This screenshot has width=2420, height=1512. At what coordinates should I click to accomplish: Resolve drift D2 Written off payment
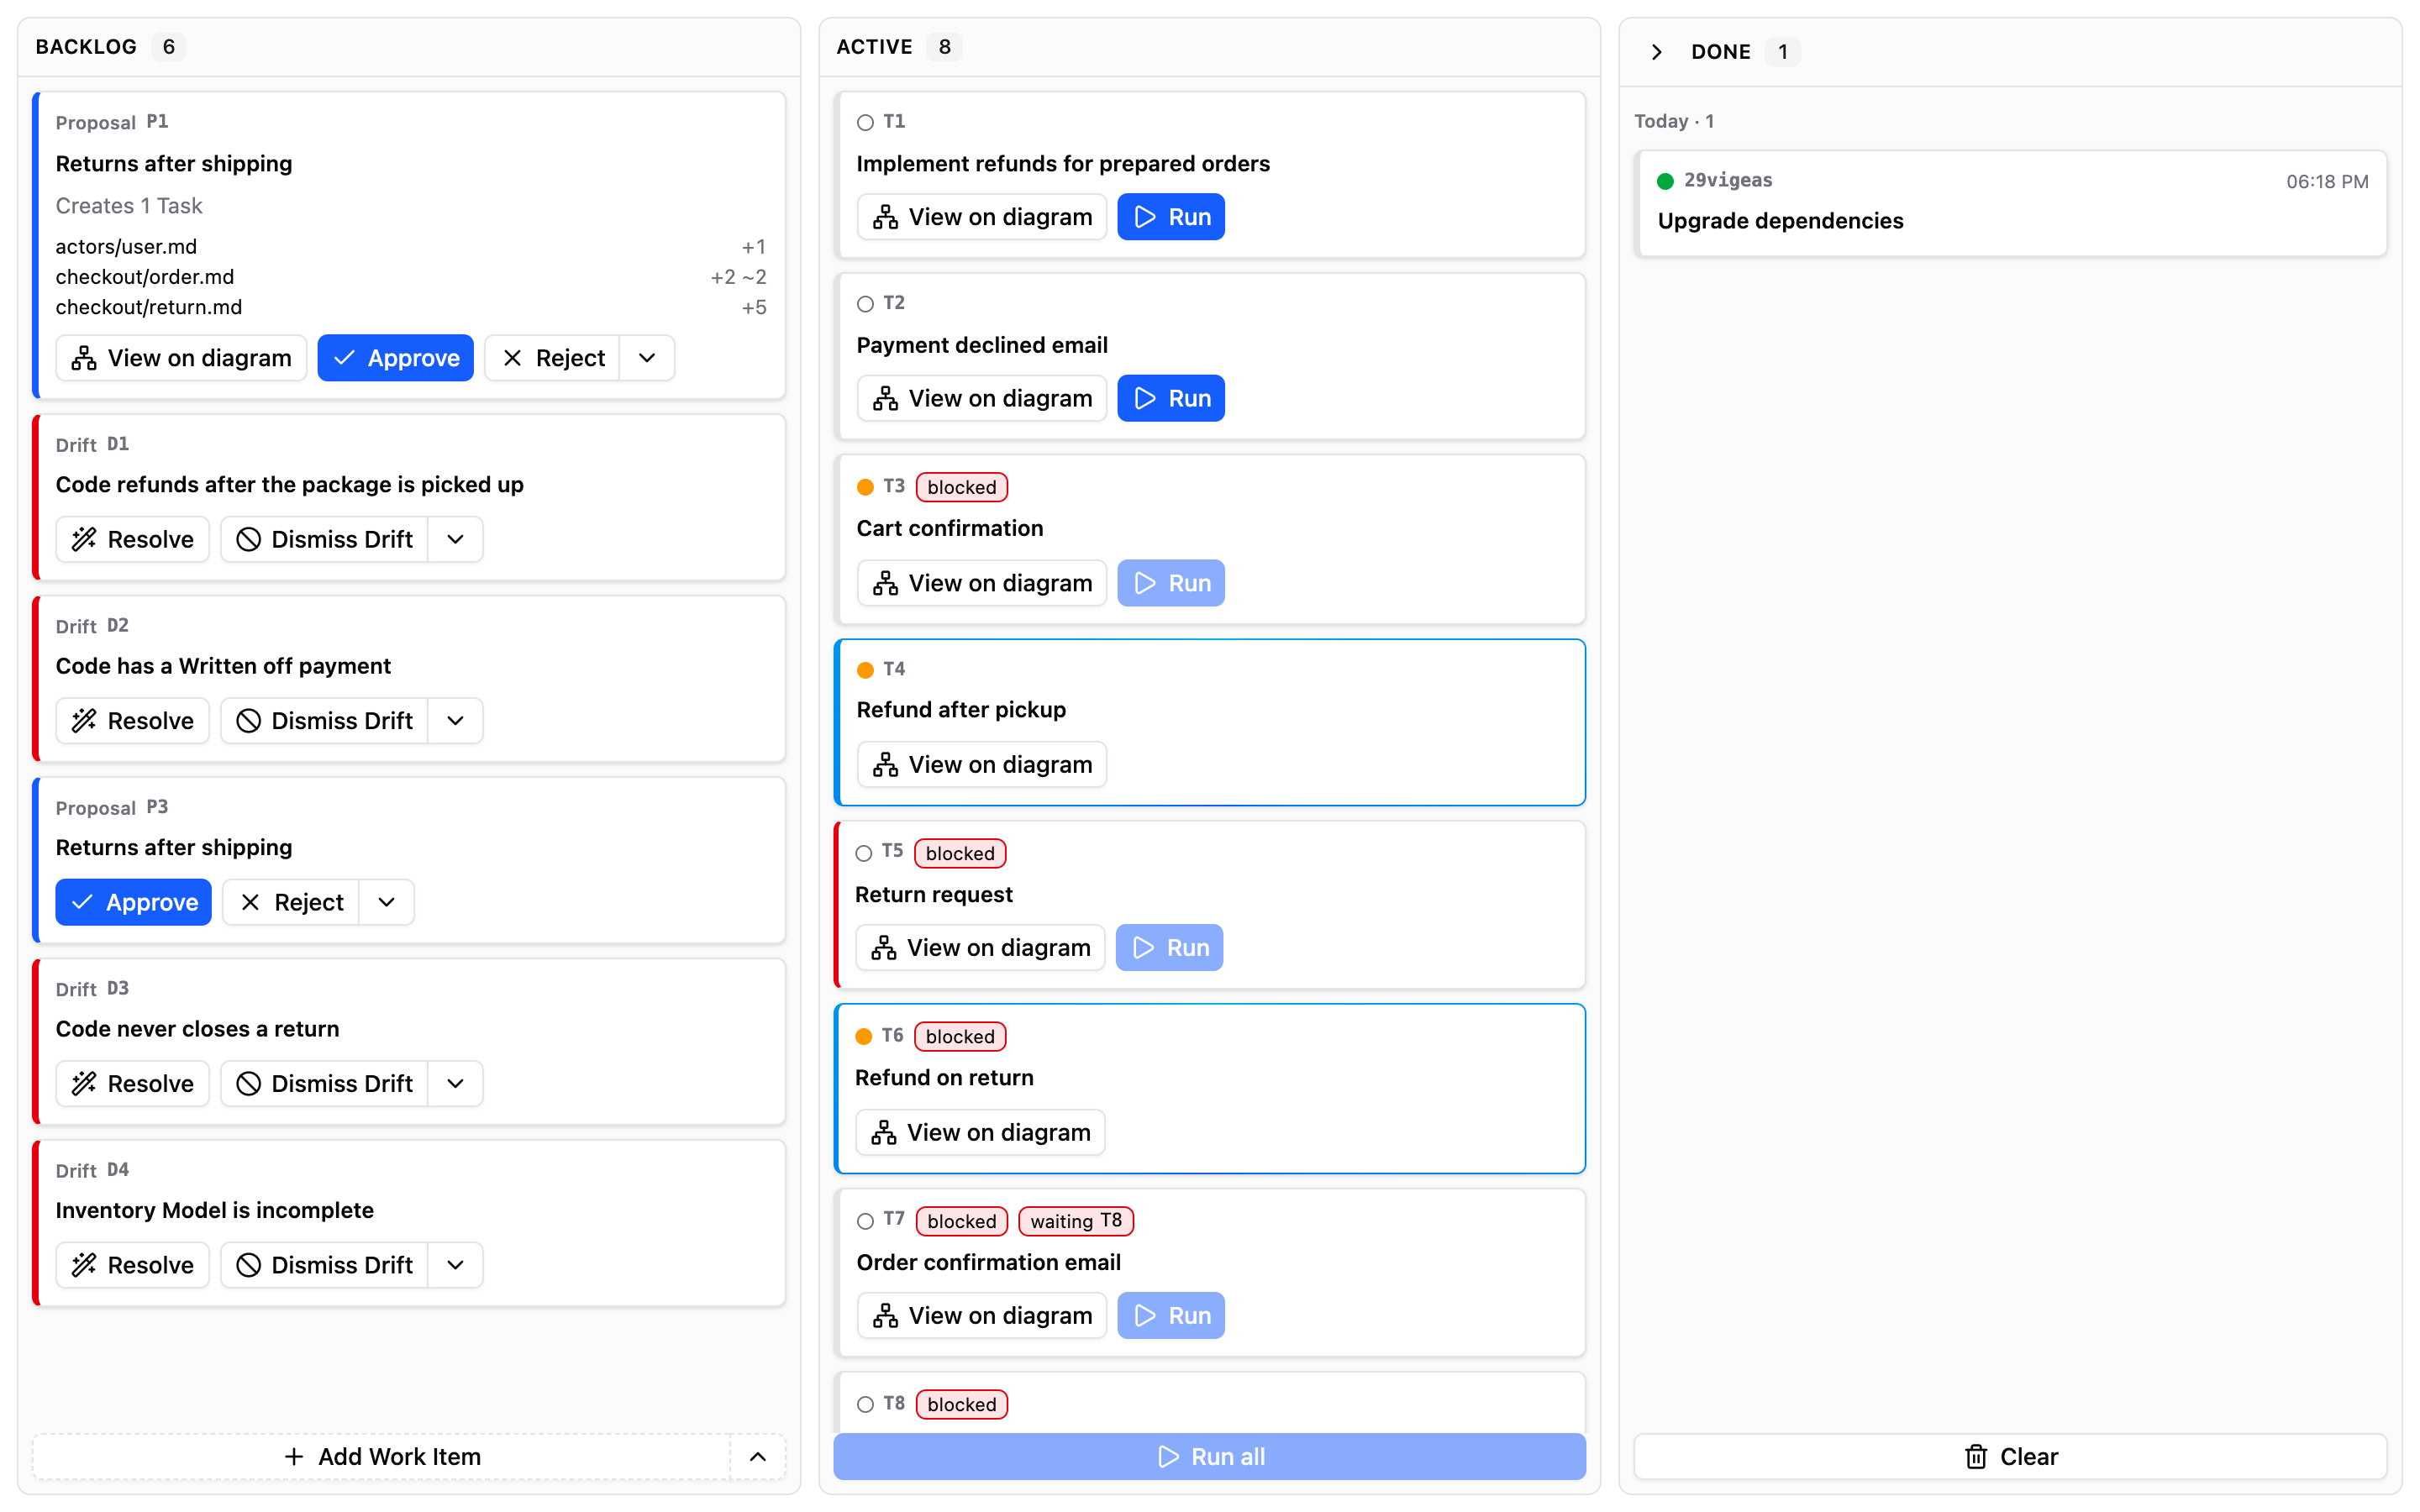click(132, 720)
